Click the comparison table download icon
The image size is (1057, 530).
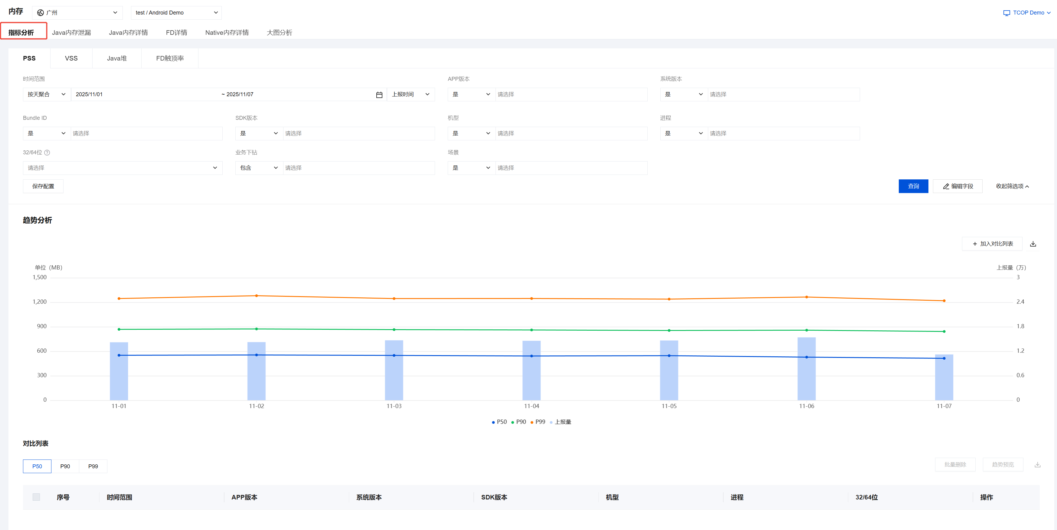1037,465
